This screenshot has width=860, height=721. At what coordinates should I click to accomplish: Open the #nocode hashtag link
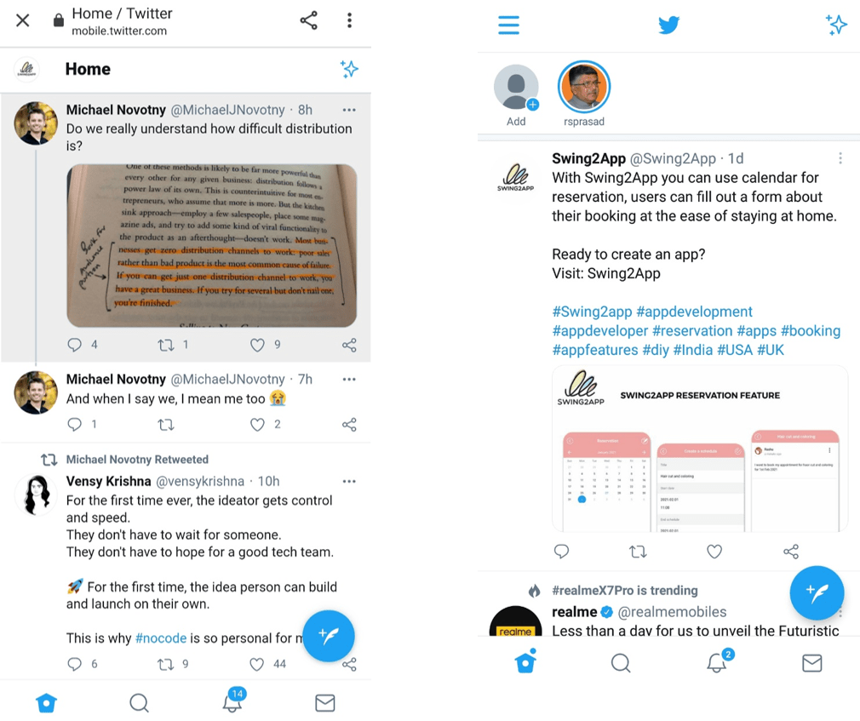(161, 638)
